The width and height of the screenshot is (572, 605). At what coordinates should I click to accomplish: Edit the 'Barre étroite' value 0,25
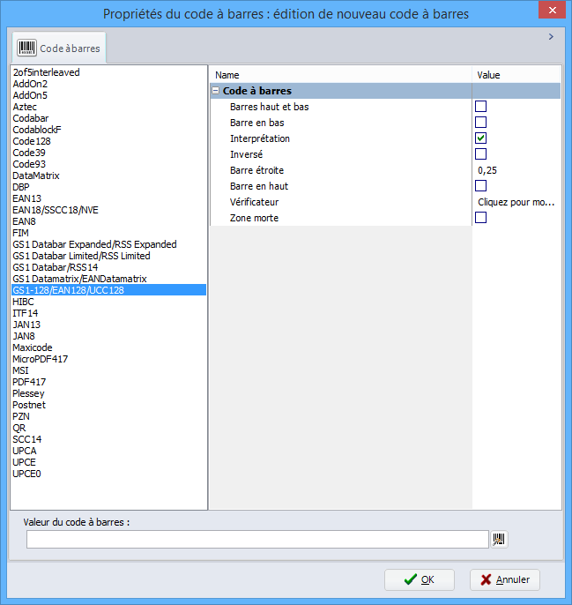point(516,170)
